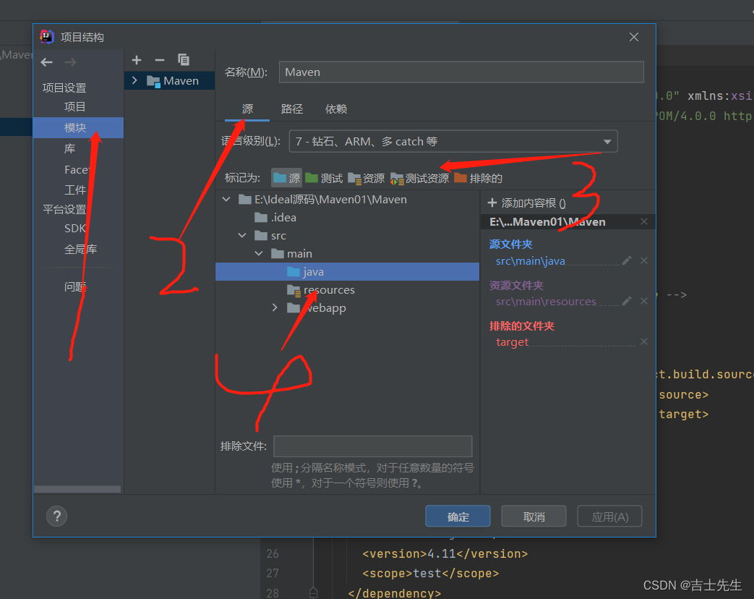This screenshot has width=754, height=599.
Task: Collapse the E:\Ideal源码\Maven01\Maven root
Action: click(226, 199)
